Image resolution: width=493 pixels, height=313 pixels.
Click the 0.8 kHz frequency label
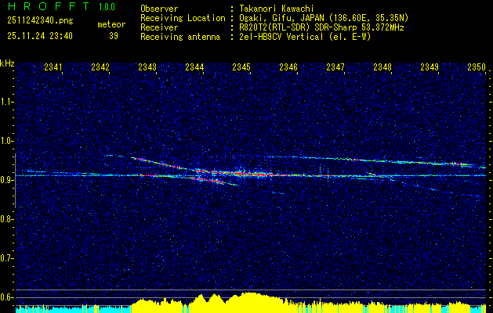point(6,219)
